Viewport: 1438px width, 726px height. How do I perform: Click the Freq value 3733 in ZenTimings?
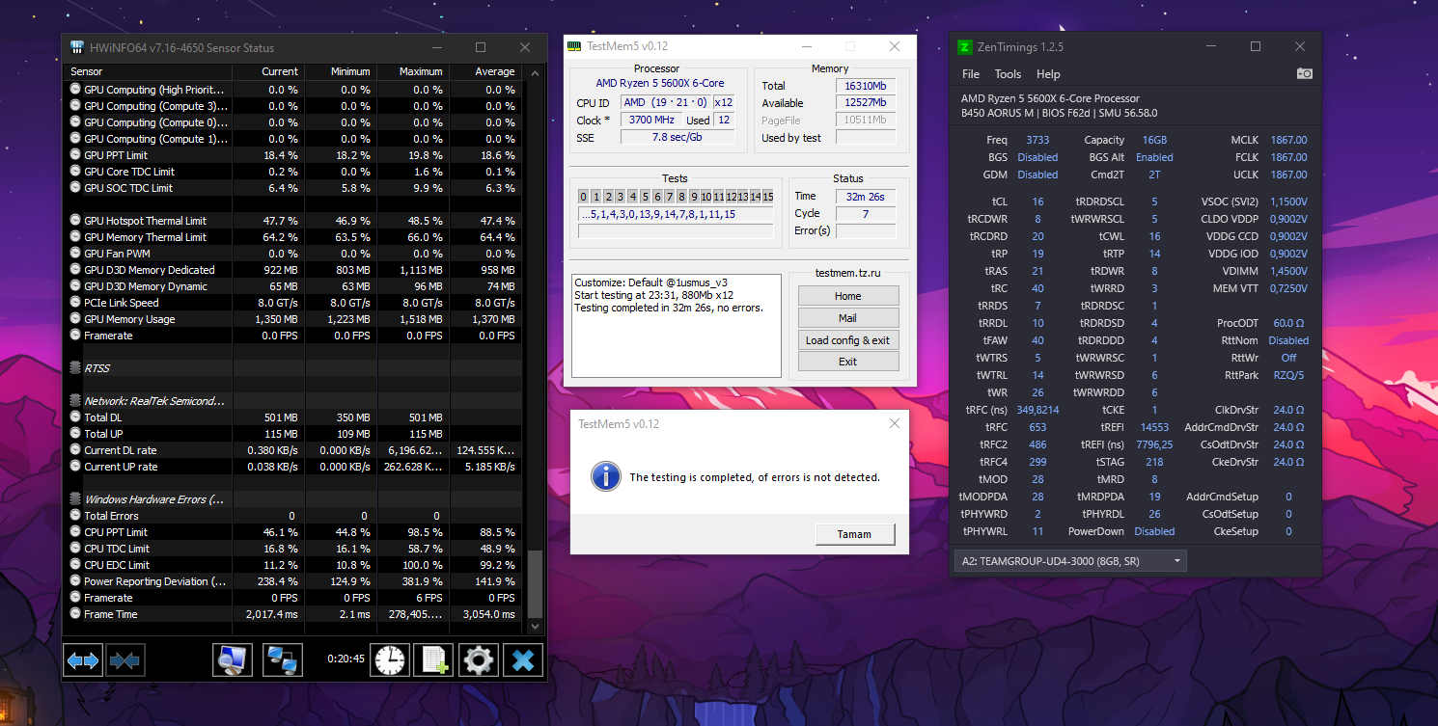pos(1037,141)
